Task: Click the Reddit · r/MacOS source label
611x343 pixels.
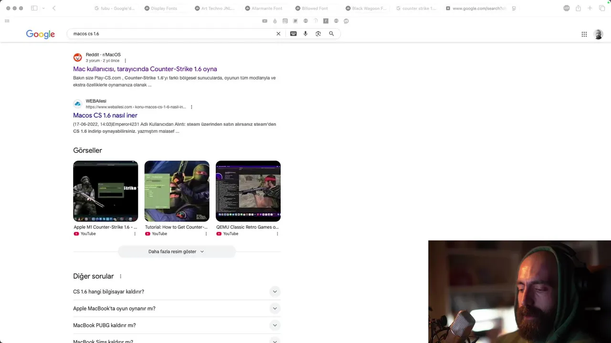Action: (103, 55)
